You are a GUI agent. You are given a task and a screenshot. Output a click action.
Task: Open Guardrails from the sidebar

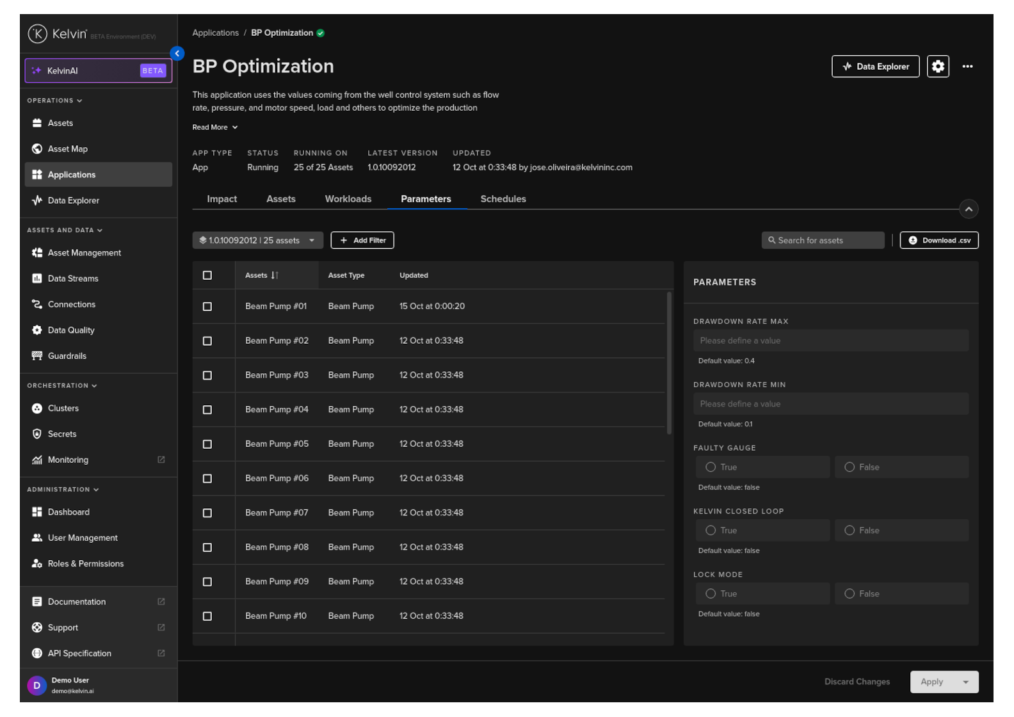click(x=67, y=356)
